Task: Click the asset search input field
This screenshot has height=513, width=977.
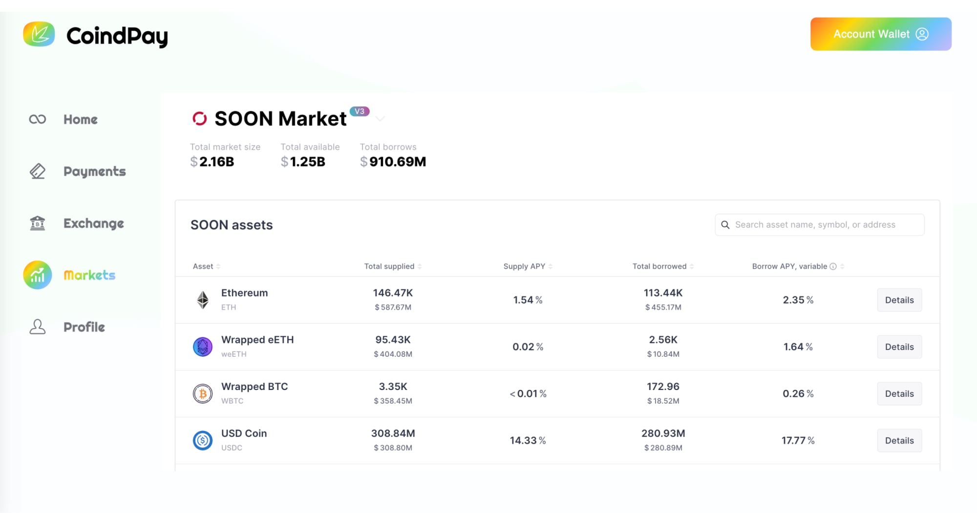Action: (820, 225)
